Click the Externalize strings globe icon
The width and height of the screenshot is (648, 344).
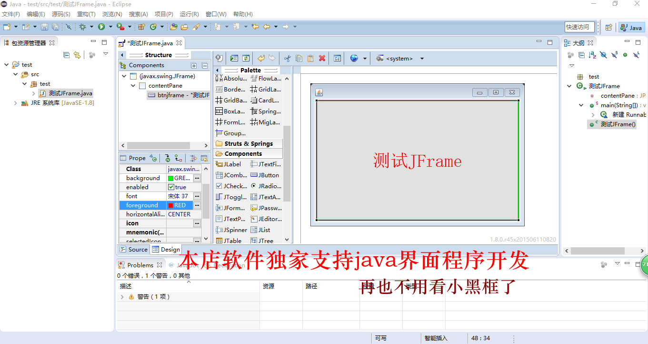point(354,58)
